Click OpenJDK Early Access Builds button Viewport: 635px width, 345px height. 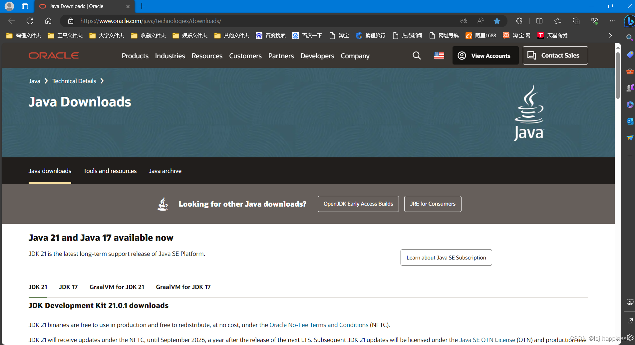tap(358, 204)
